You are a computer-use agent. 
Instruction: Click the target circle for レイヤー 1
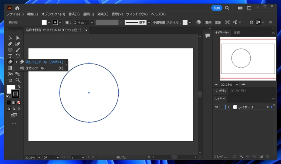click(x=268, y=107)
